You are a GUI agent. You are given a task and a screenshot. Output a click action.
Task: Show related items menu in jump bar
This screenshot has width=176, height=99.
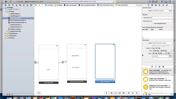(36, 5)
